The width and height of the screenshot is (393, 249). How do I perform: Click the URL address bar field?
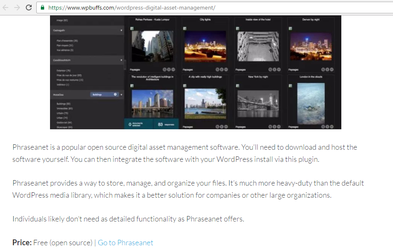click(208, 8)
